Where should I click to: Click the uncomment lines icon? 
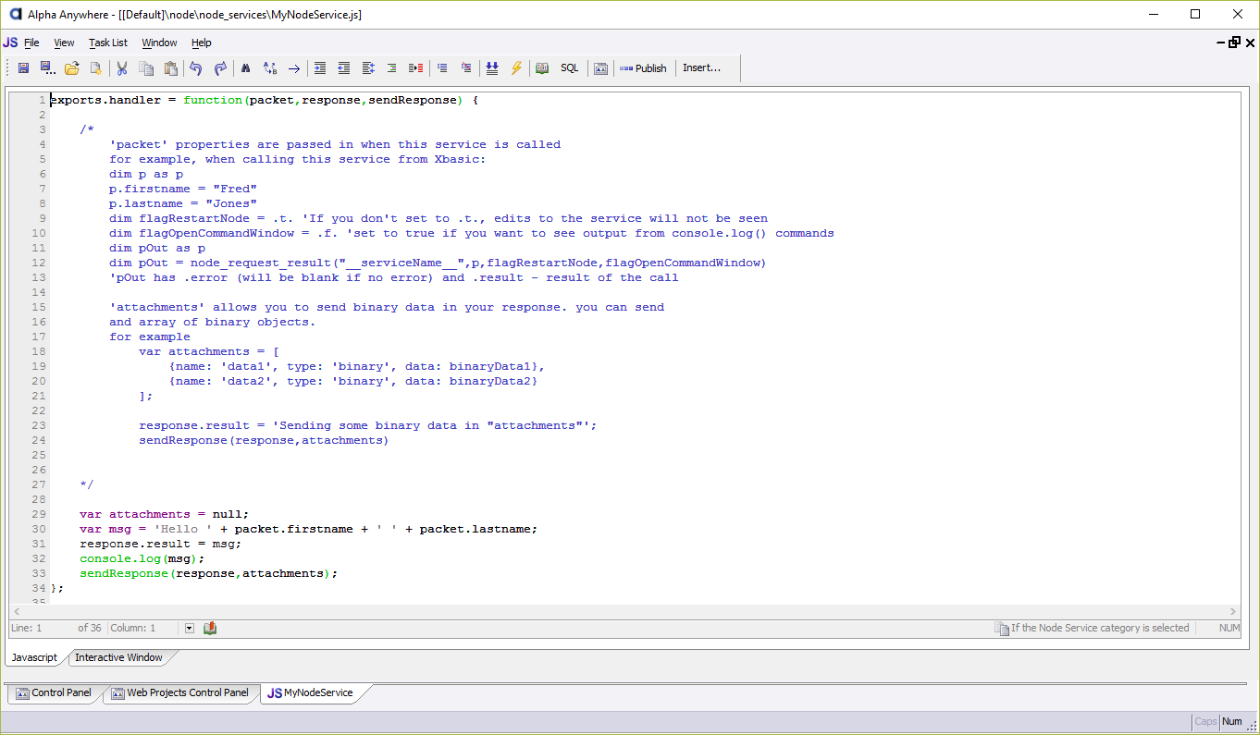(466, 68)
